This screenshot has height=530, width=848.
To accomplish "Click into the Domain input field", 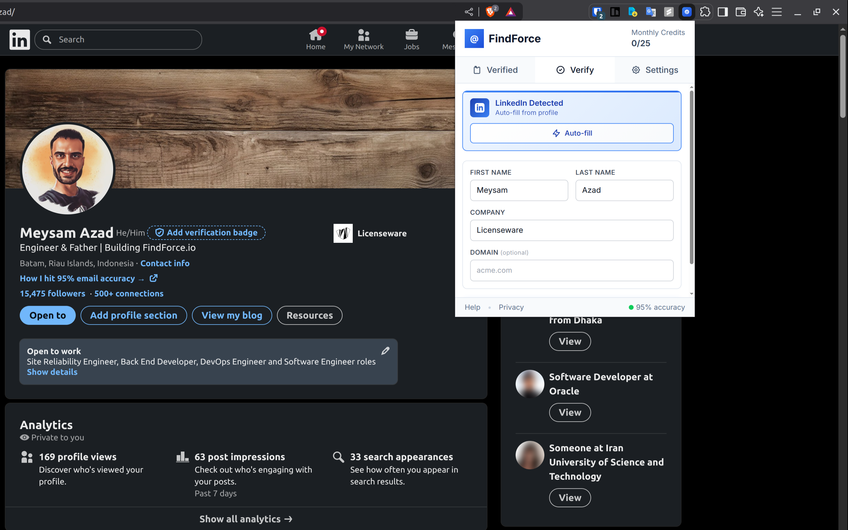I will (x=572, y=270).
